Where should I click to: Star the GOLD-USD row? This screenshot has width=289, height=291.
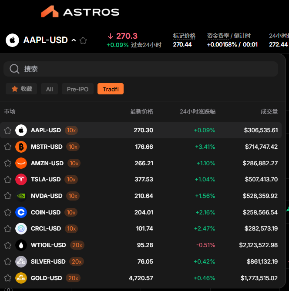click(8, 278)
